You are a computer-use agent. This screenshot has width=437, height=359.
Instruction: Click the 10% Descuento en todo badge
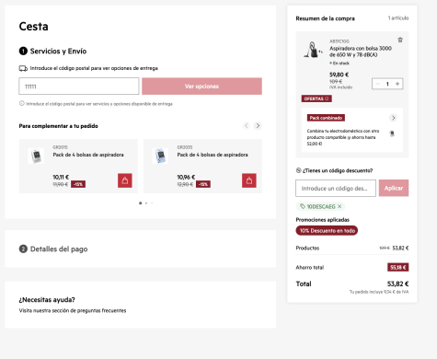click(327, 231)
